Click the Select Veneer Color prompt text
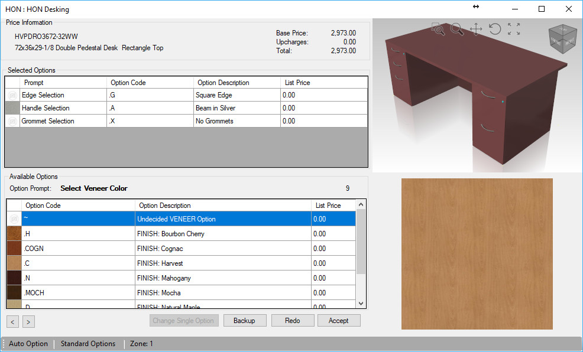The image size is (583, 352). 94,188
